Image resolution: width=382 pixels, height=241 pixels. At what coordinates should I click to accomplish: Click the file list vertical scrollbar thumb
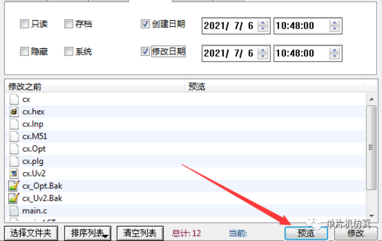click(371, 148)
